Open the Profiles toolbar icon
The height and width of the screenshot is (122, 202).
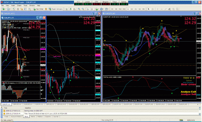point(8,9)
